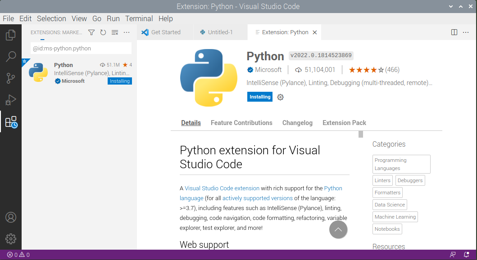
Task: Jump back to top with round arrow button
Action: tap(338, 229)
